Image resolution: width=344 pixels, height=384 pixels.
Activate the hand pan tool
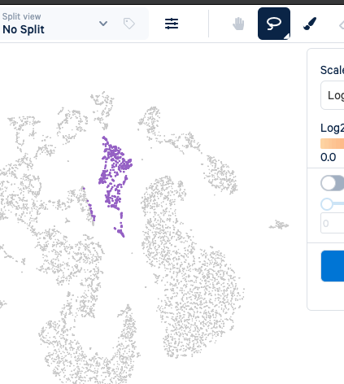click(x=238, y=24)
